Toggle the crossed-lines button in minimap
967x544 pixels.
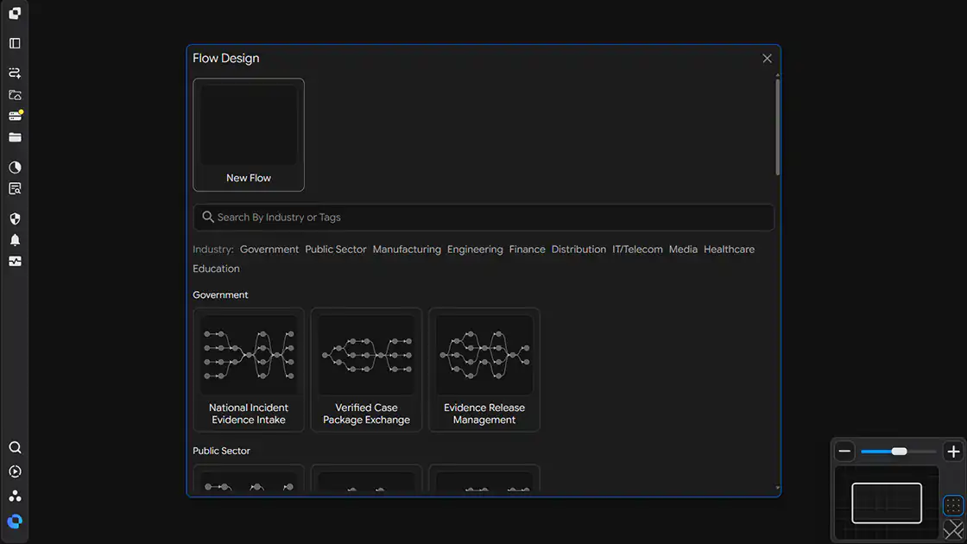(x=953, y=530)
